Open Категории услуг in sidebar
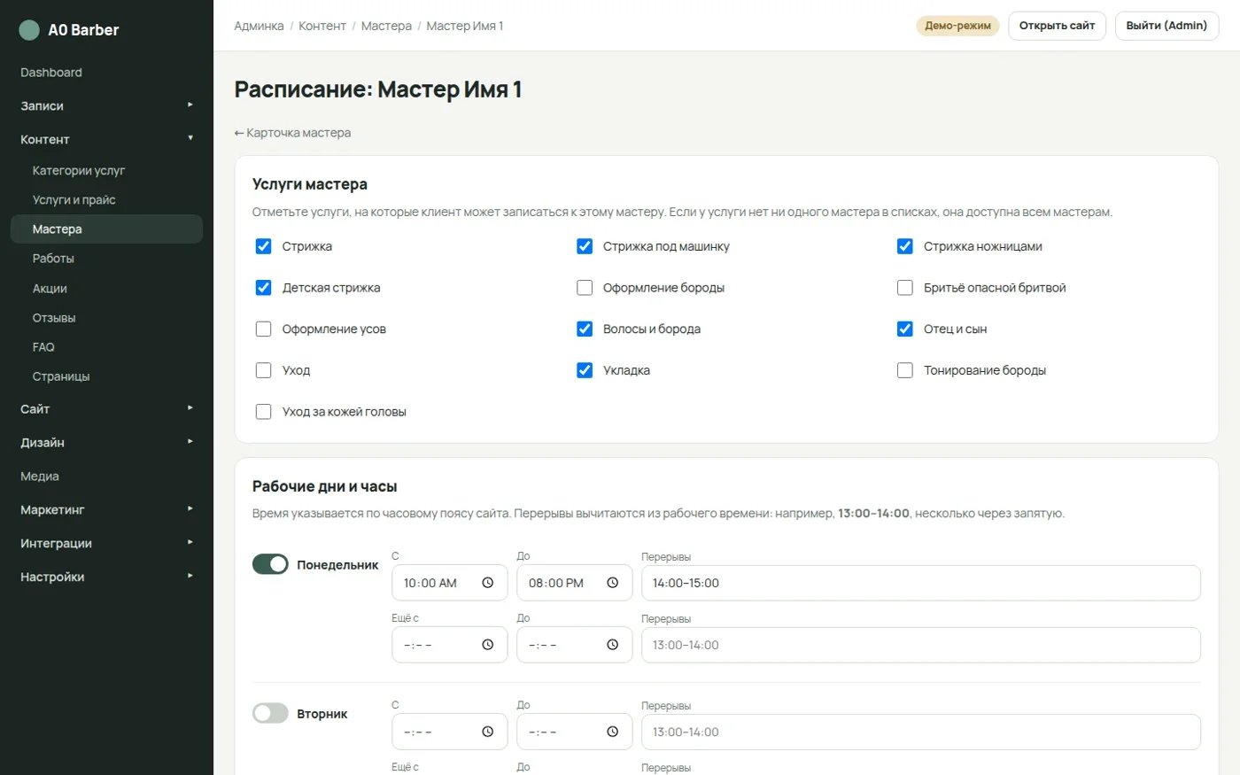The image size is (1240, 775). click(x=106, y=170)
